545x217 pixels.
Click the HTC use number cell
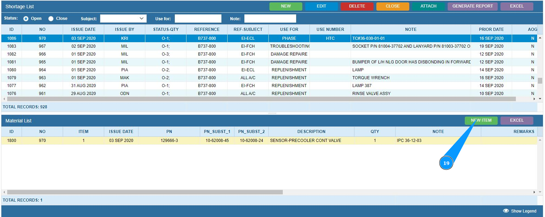tap(330, 38)
